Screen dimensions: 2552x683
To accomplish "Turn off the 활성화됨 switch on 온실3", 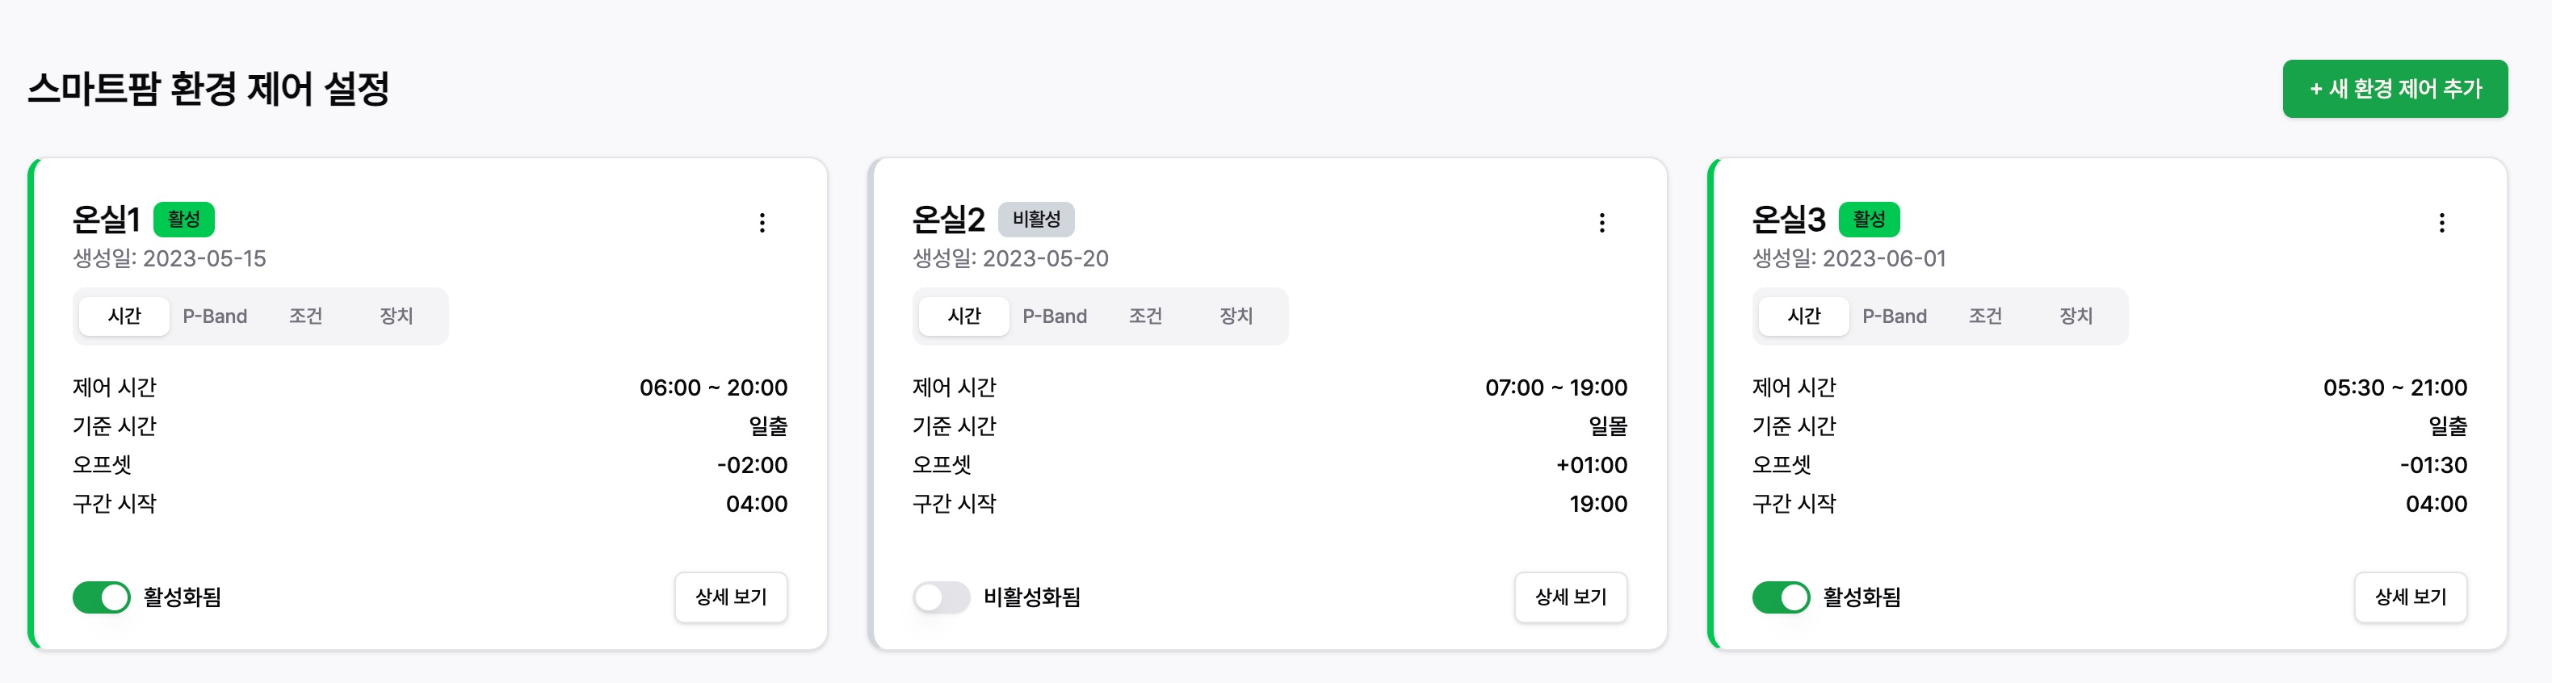I will (1782, 597).
